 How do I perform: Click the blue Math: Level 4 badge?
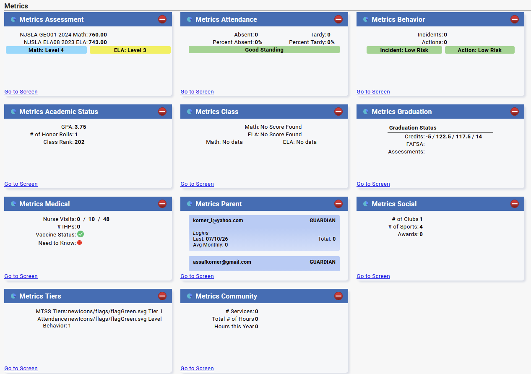pyautogui.click(x=46, y=50)
